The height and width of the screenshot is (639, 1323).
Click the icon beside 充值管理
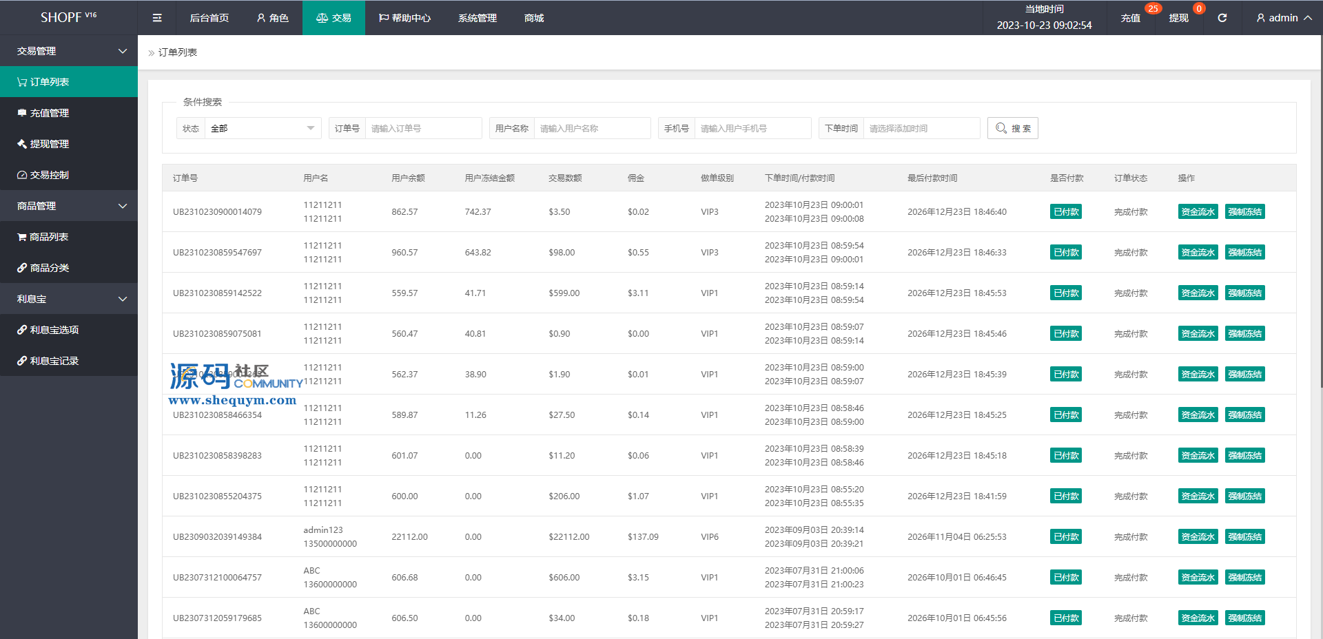pyautogui.click(x=22, y=113)
